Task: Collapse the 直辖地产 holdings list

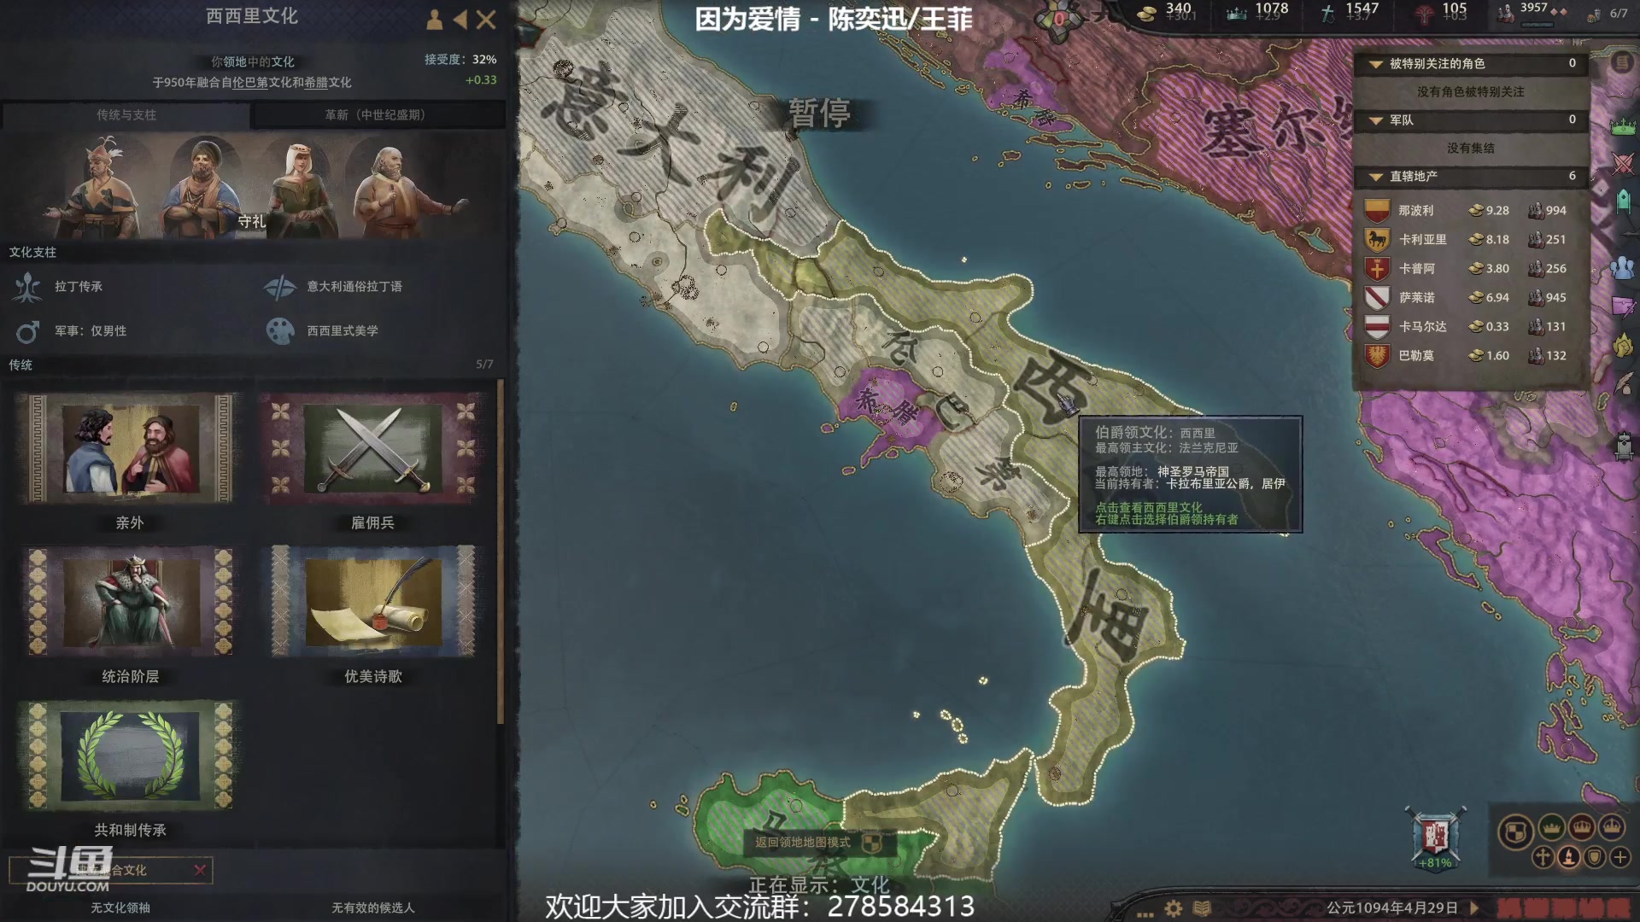Action: tap(1376, 177)
